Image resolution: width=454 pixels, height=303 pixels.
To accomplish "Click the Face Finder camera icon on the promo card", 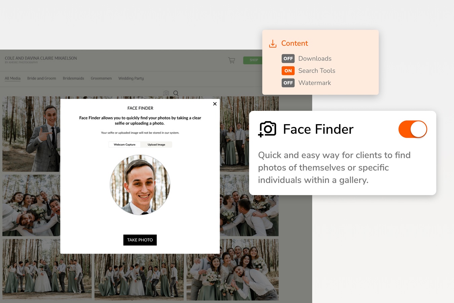I will pyautogui.click(x=267, y=129).
